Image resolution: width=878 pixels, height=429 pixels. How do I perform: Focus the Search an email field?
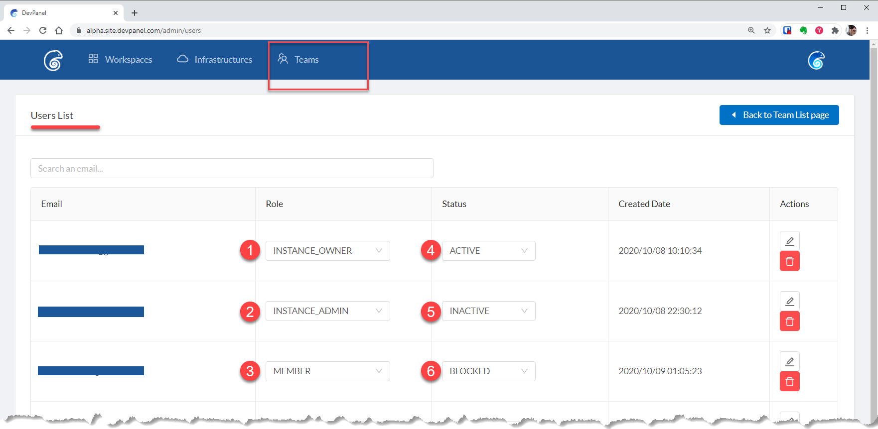pyautogui.click(x=232, y=169)
